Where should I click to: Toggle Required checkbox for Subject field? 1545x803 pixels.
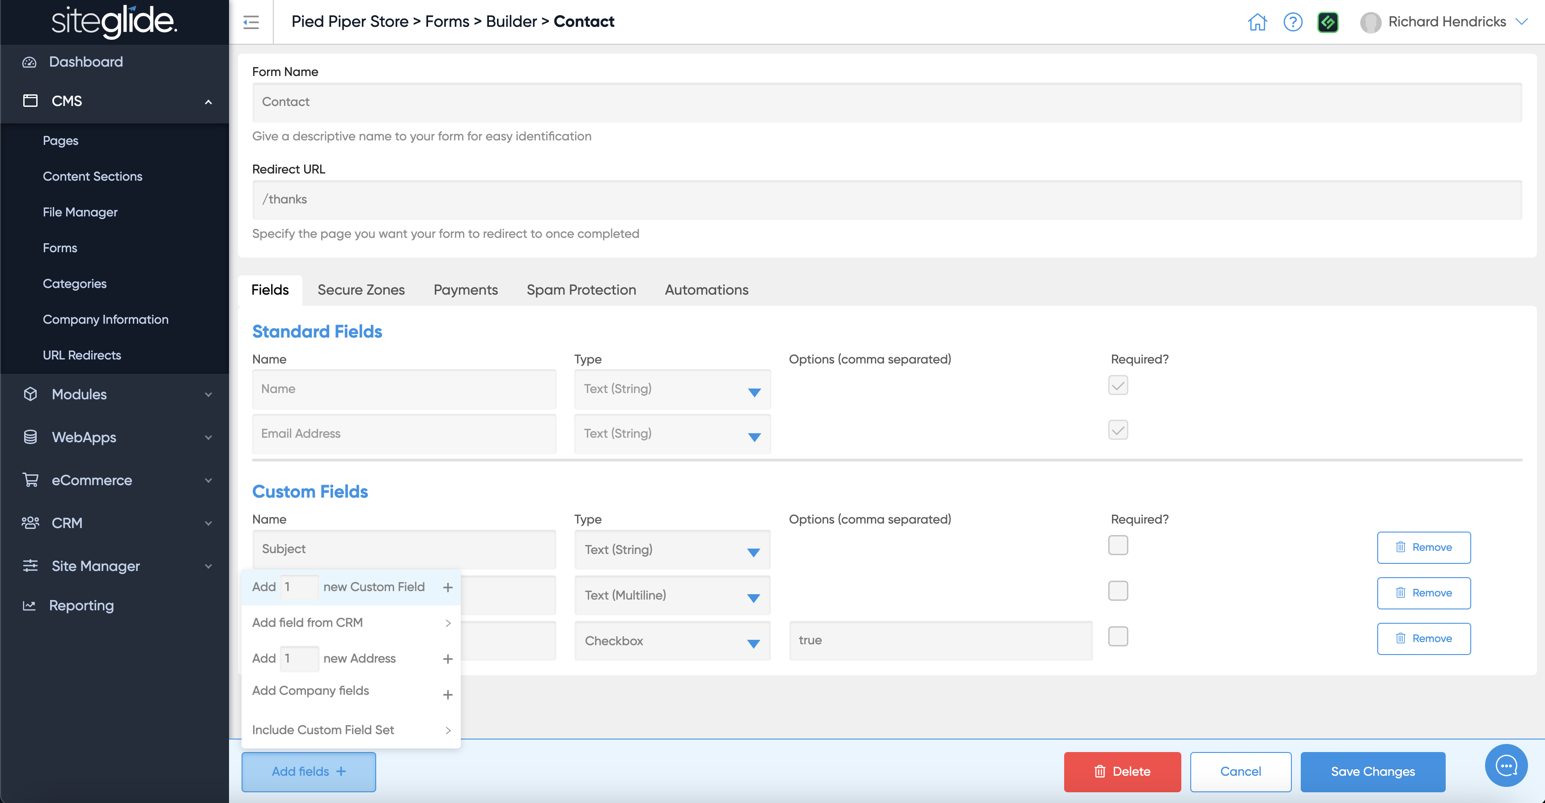tap(1118, 545)
